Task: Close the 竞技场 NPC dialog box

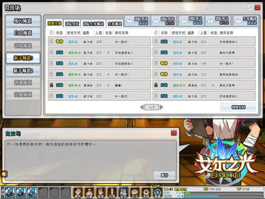Action: coord(174,133)
